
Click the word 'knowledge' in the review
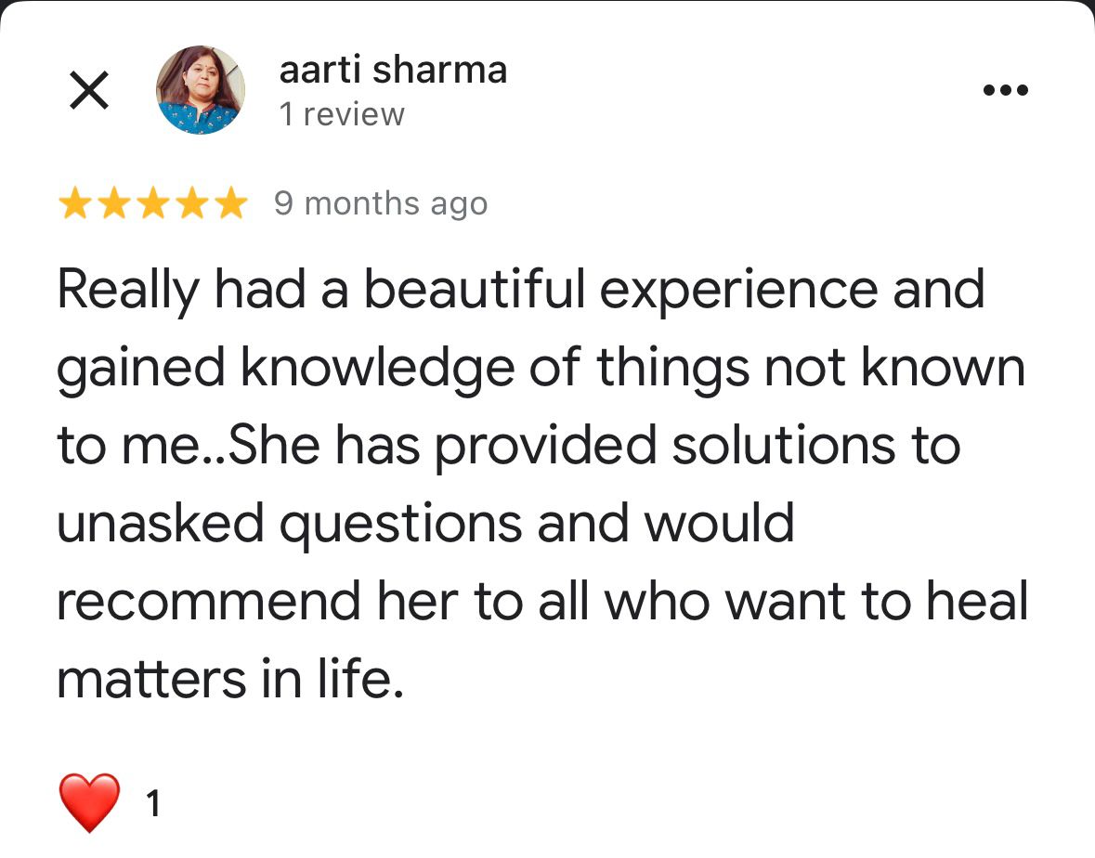tap(378, 368)
